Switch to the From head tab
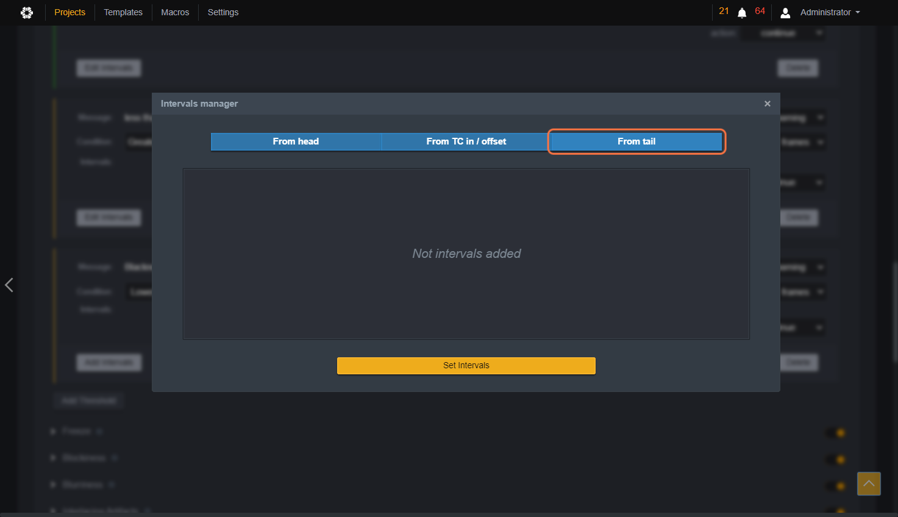 [296, 141]
